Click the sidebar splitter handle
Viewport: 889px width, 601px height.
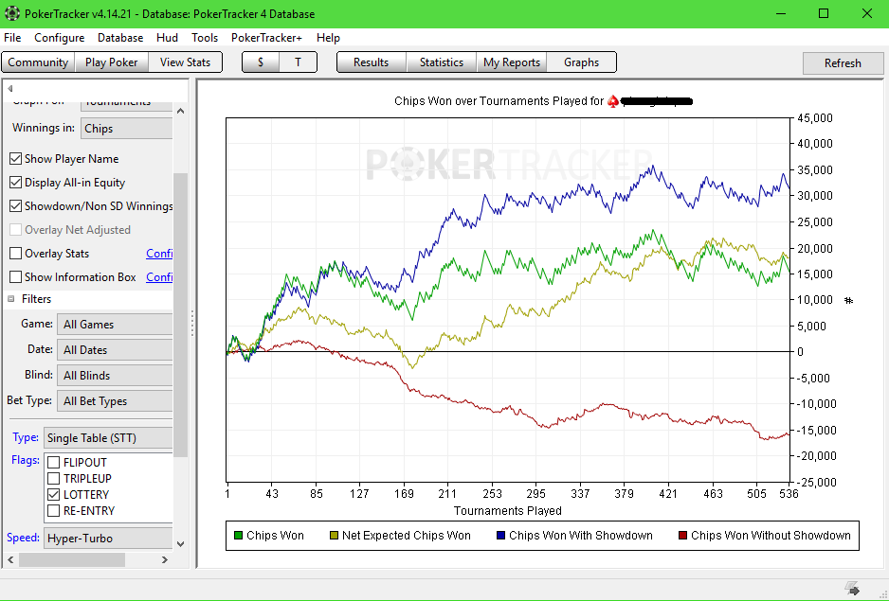pos(192,323)
